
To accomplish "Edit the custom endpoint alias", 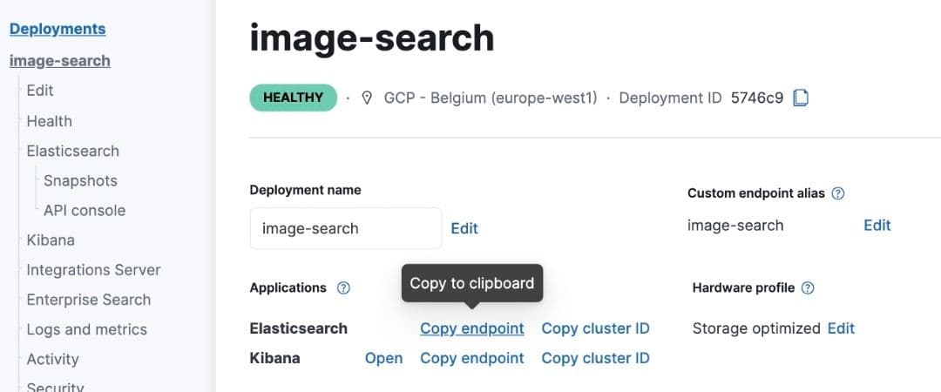I will click(877, 226).
